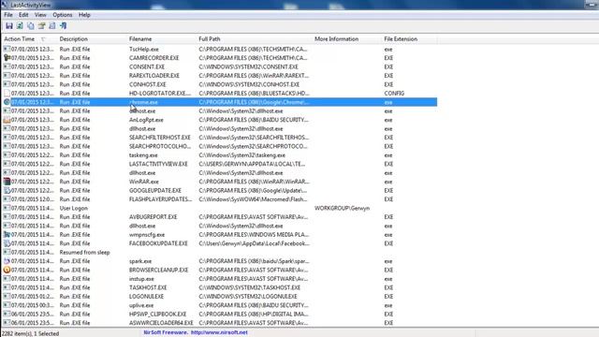599x337 pixels.
Task: Open the Help menu
Action: tap(84, 15)
